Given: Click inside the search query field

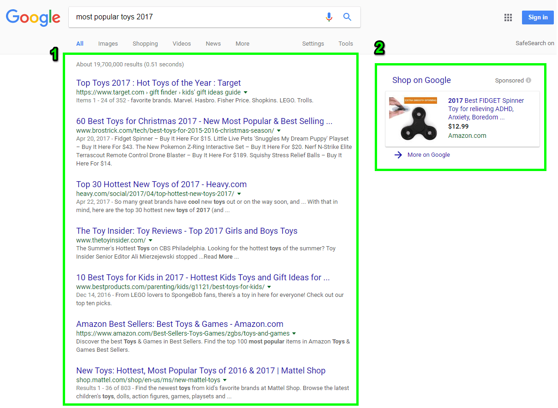Looking at the screenshot, I should (185, 17).
